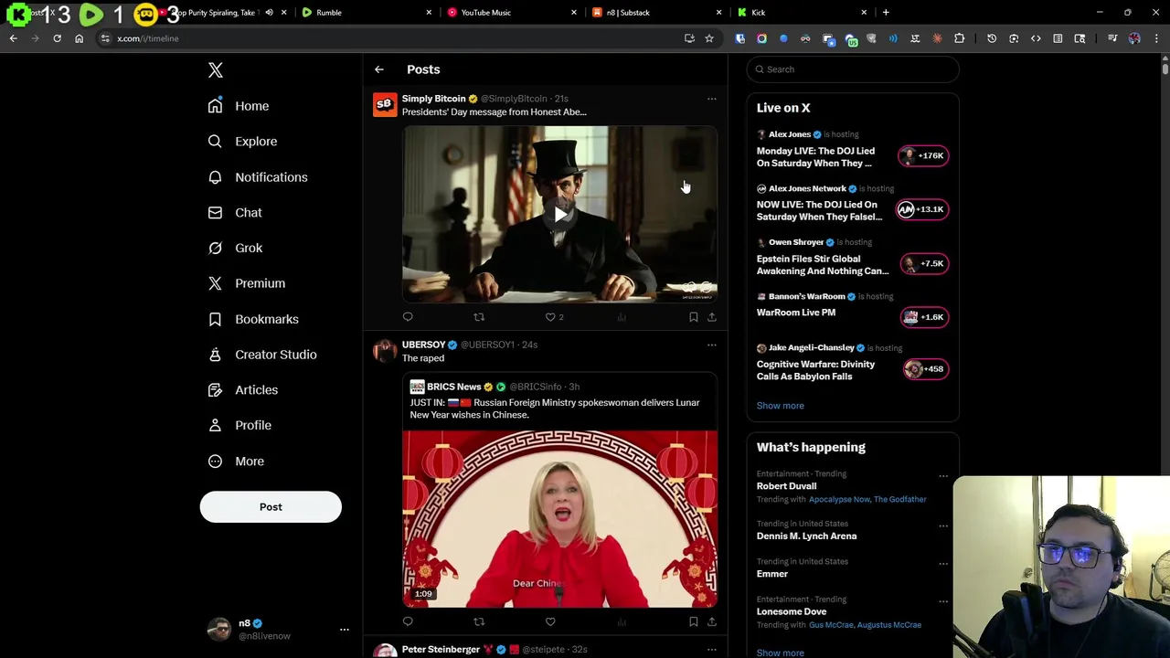Open the browser three-dot menu
Viewport: 1170px width, 658px height.
click(x=1156, y=38)
